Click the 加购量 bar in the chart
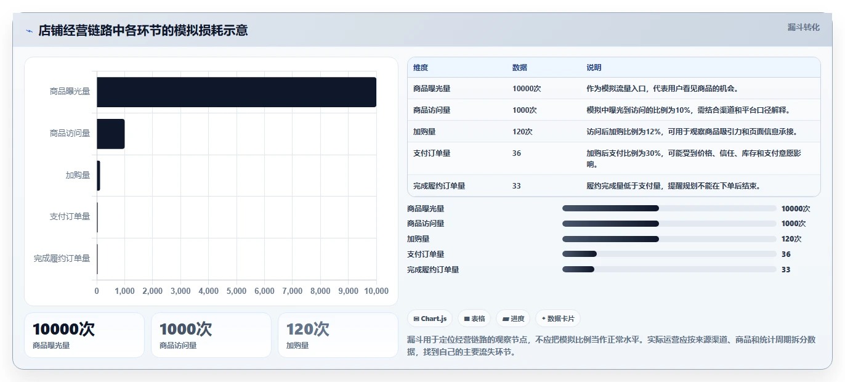Image resolution: width=845 pixels, height=382 pixels. [x=99, y=176]
